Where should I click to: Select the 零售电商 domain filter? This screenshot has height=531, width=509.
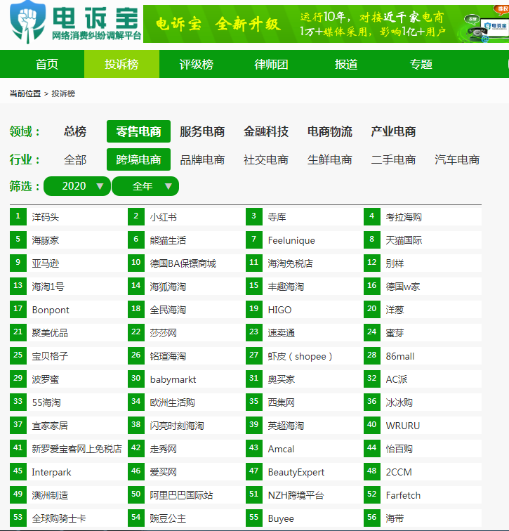tap(138, 131)
